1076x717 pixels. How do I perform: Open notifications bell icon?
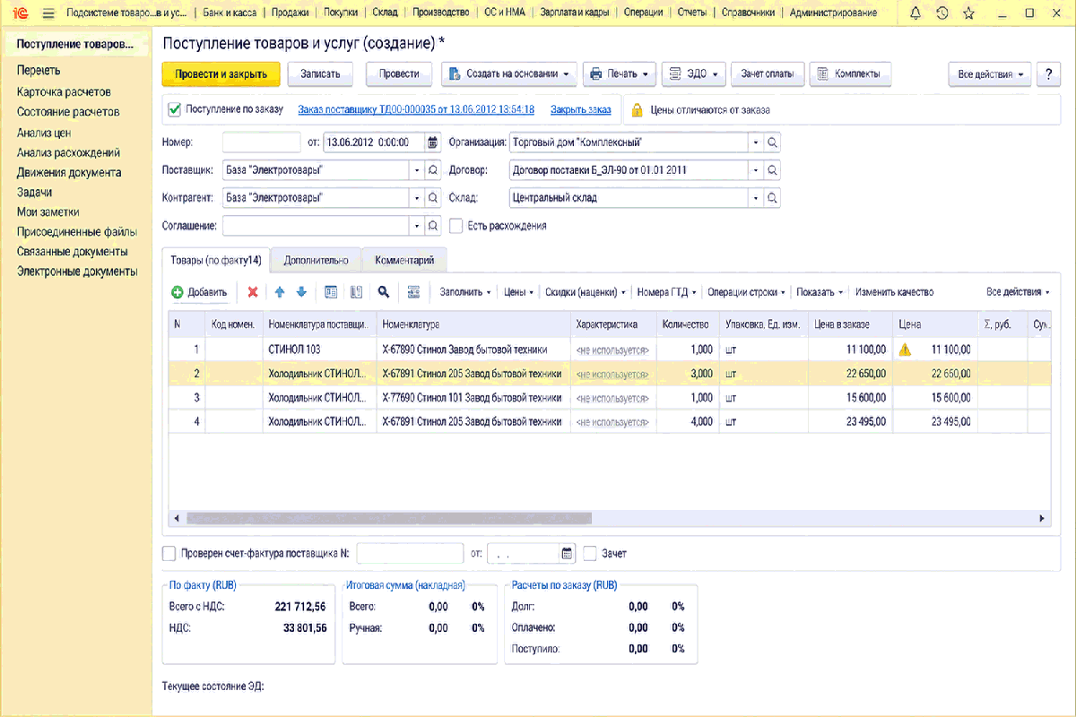915,13
